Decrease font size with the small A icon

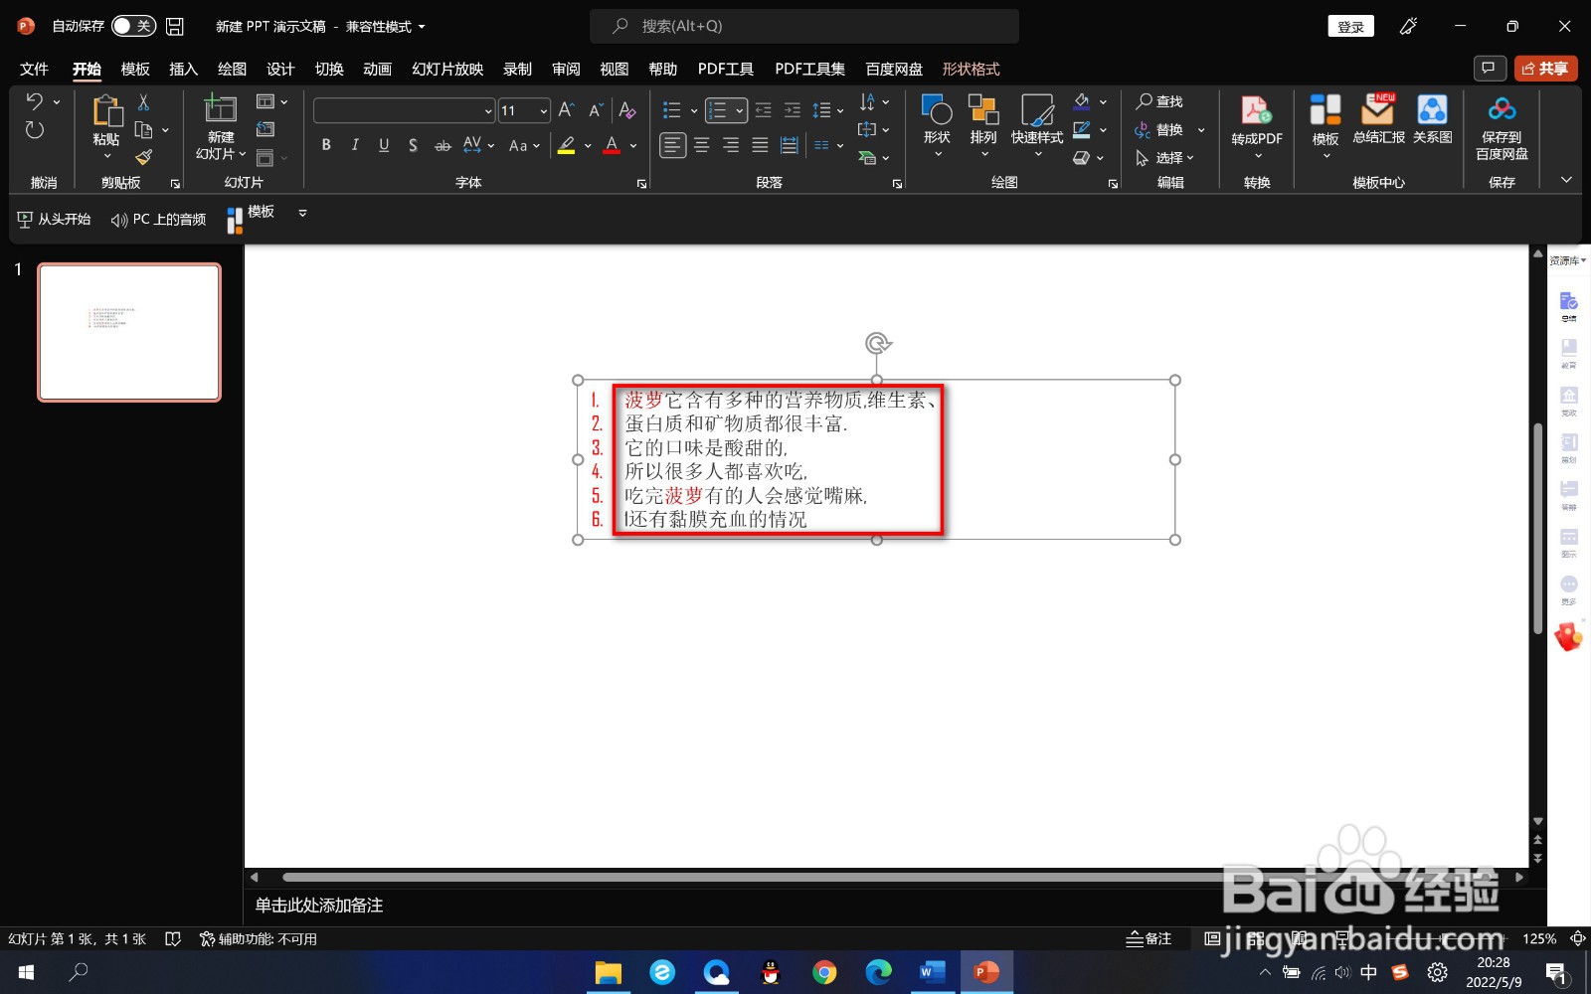click(x=596, y=110)
